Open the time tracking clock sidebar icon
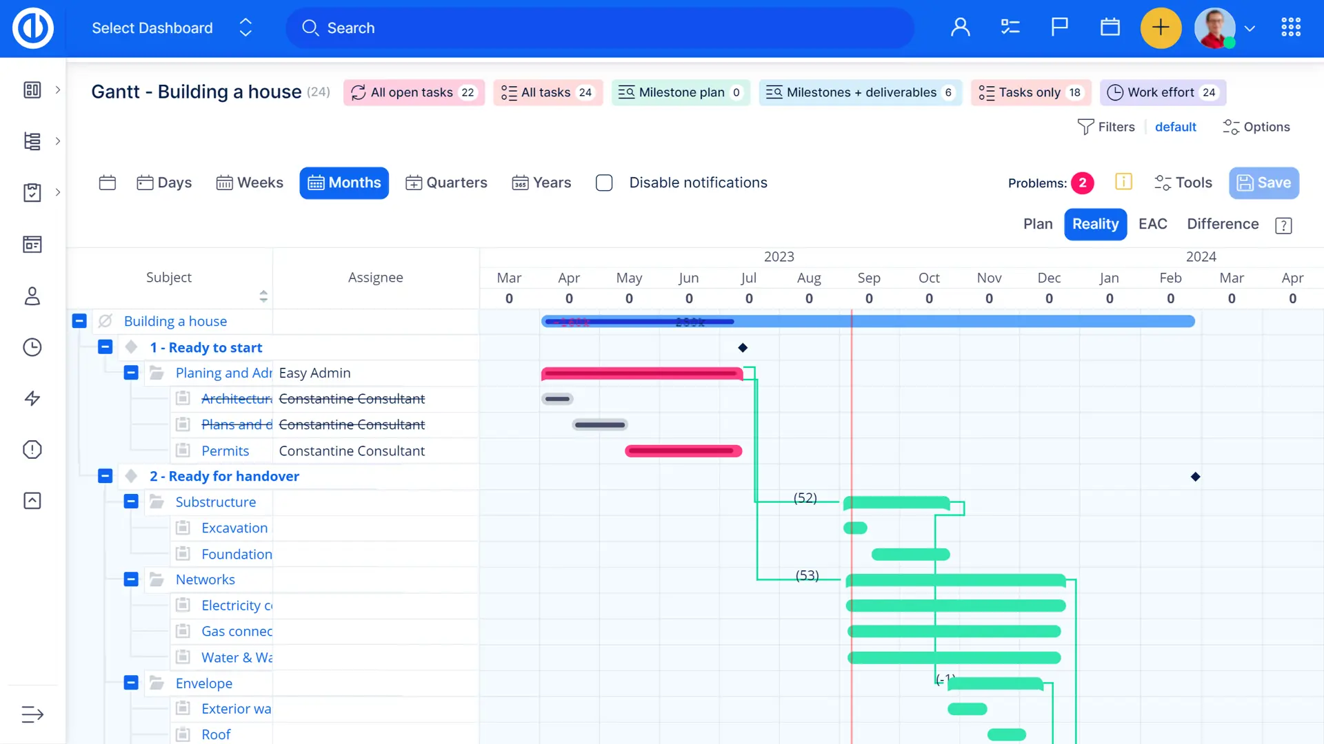Screen dimensions: 1324x744 (x=32, y=347)
